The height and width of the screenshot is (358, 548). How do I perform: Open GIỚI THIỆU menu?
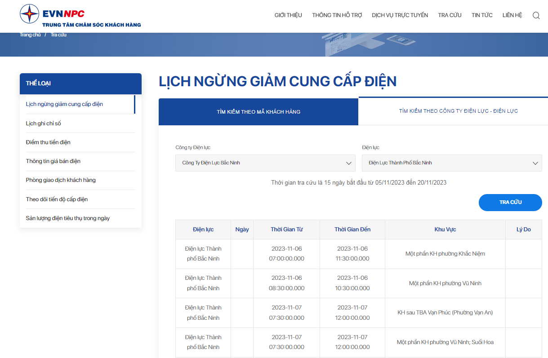point(288,15)
